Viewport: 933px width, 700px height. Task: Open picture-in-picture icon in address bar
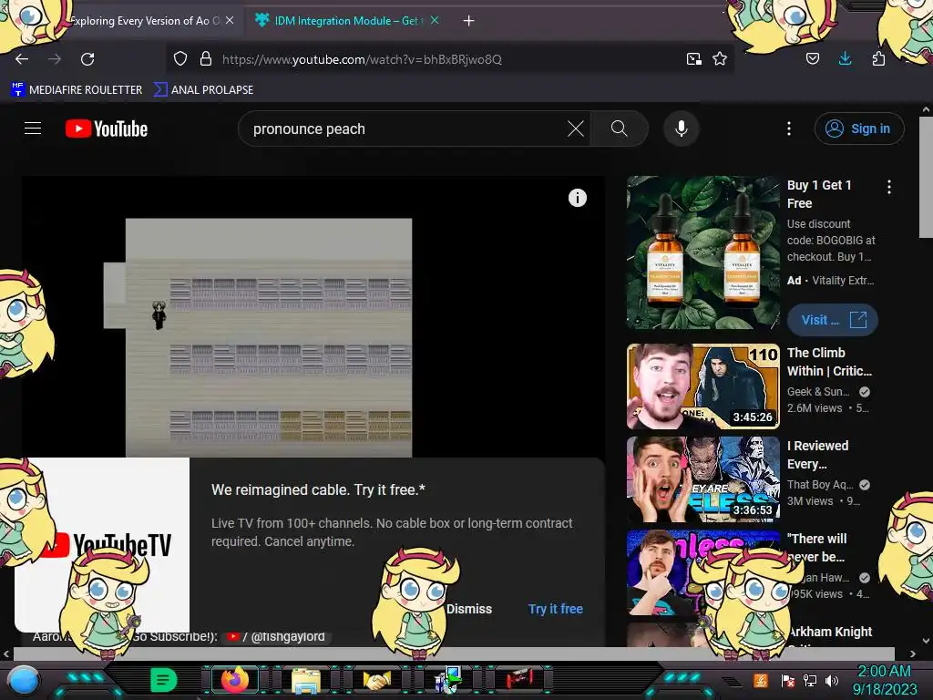(x=693, y=59)
